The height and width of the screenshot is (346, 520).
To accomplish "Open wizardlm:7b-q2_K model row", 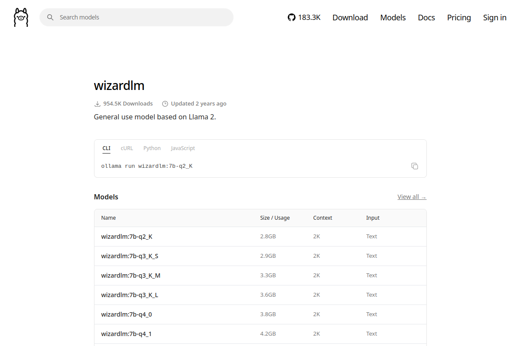I will tap(260, 237).
